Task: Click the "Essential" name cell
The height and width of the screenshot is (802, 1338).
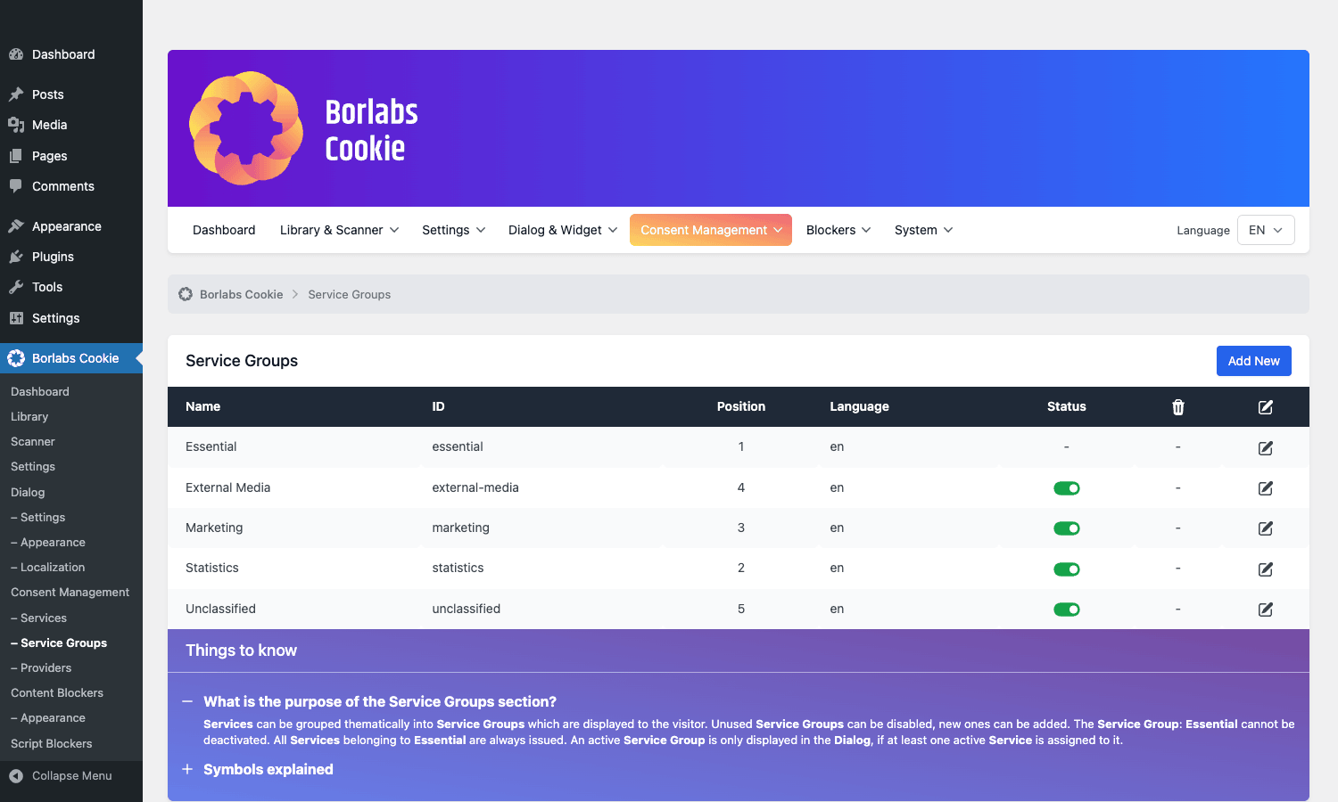Action: pyautogui.click(x=211, y=446)
